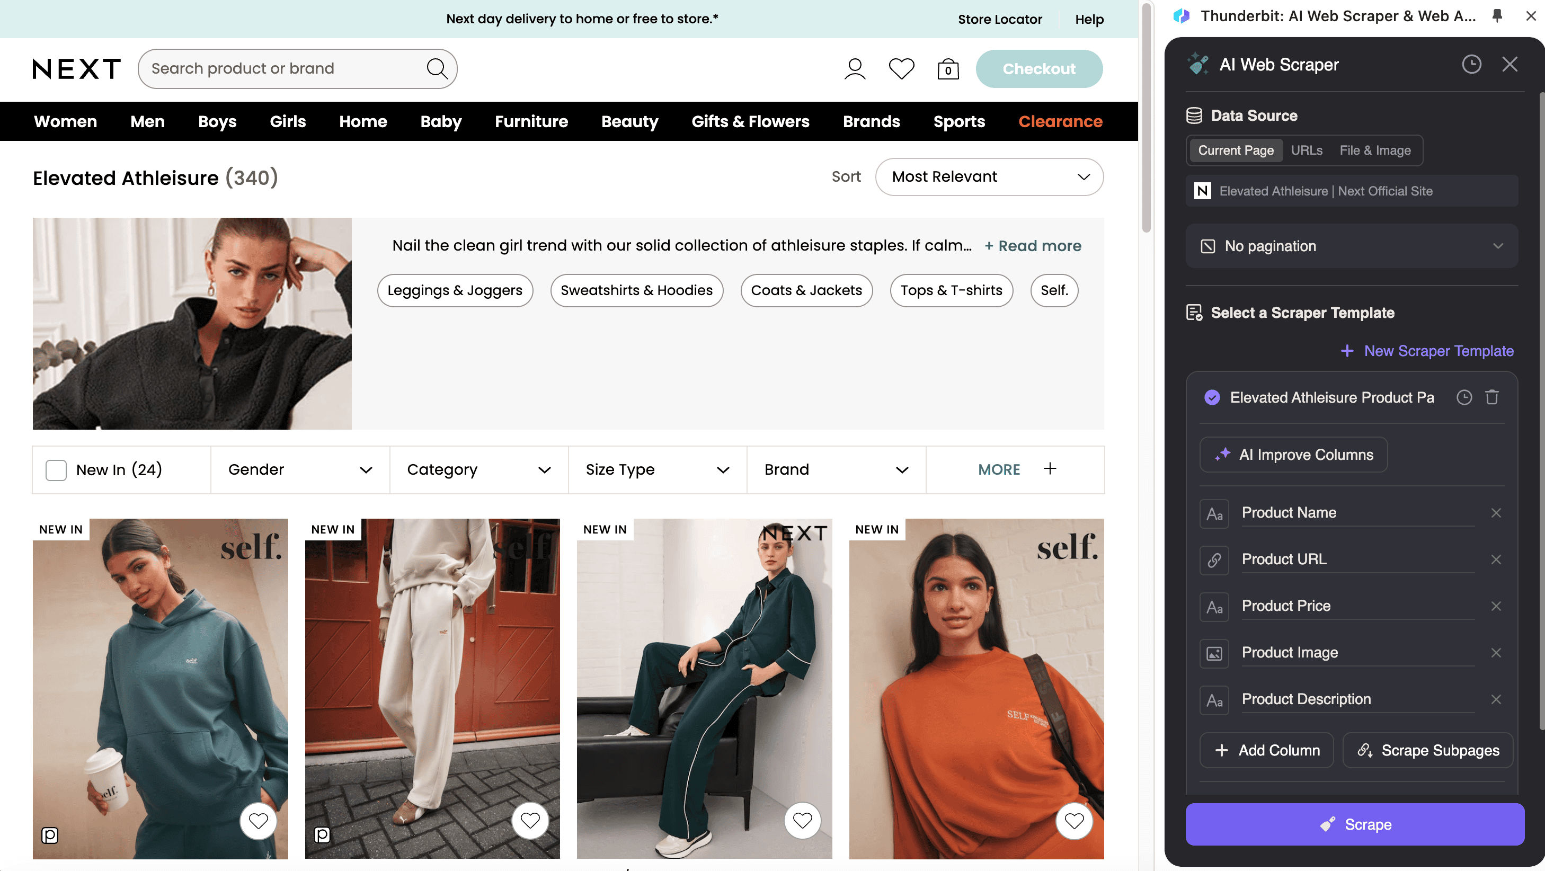This screenshot has width=1545, height=871.
Task: Toggle the Elevated Athleisure template selection
Action: (x=1212, y=397)
